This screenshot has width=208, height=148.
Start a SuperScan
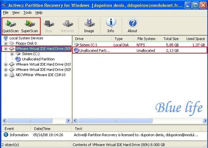point(30,26)
